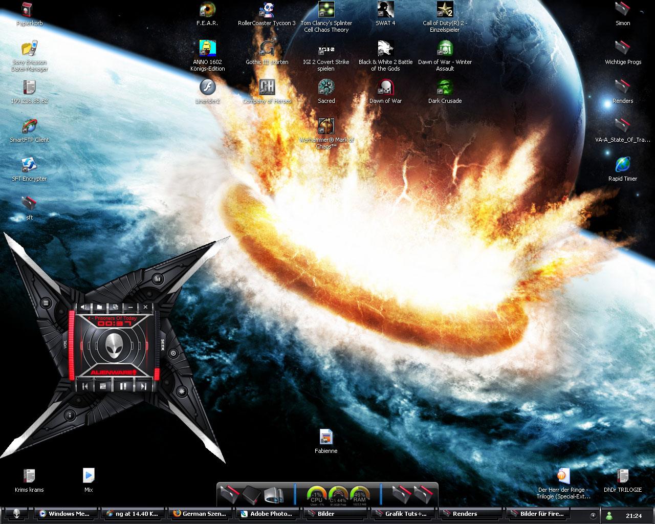Screen dimensions: 655x524
Task: Open playlist menu button on player wing
Action: click(x=46, y=303)
